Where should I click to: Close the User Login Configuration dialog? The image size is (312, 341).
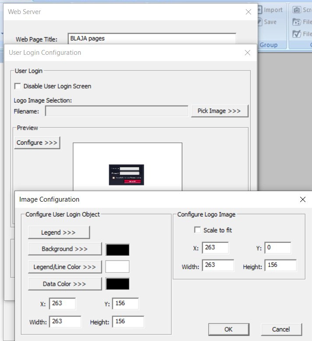[x=248, y=53]
